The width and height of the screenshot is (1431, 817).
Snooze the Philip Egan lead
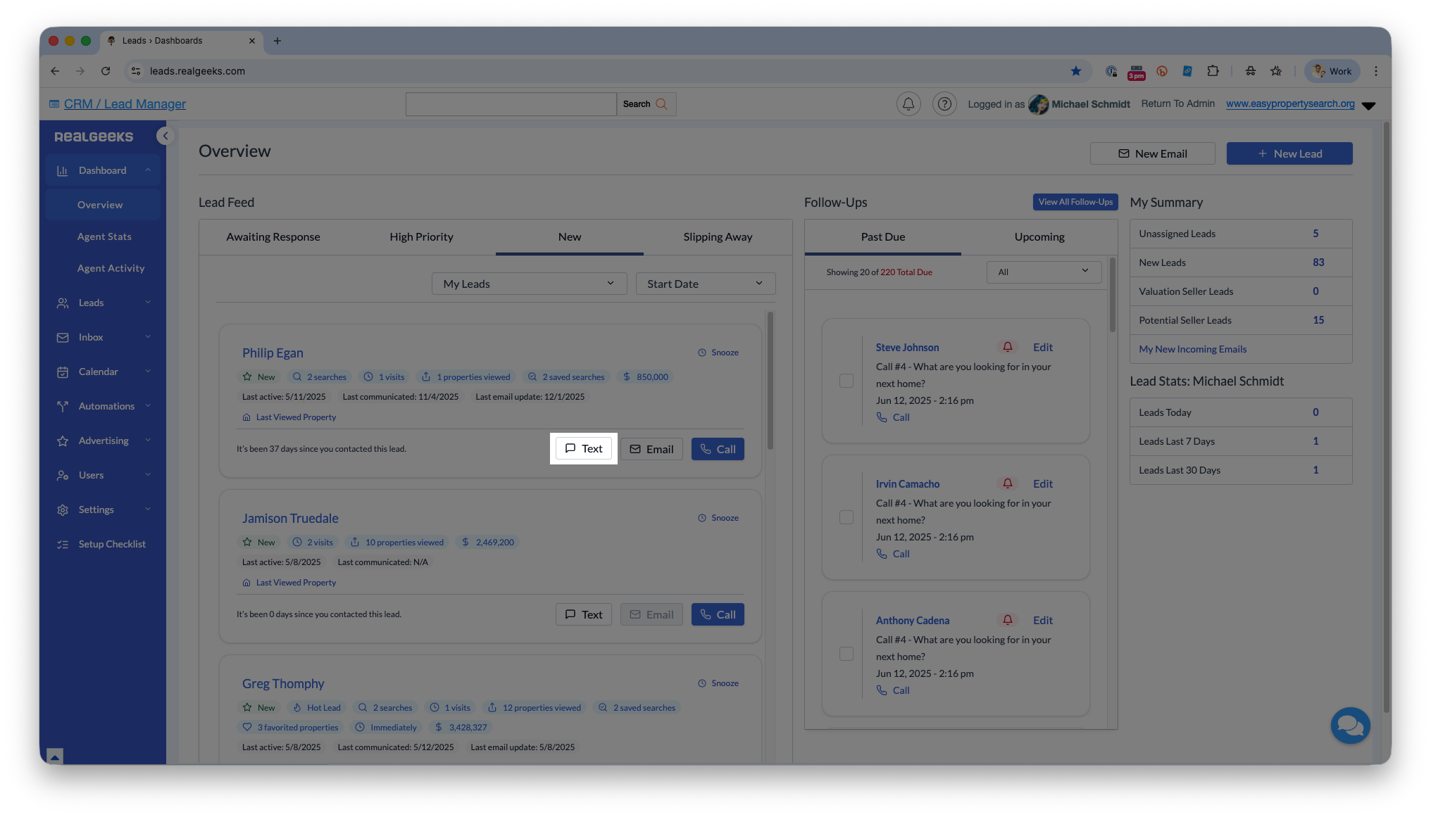tap(718, 353)
